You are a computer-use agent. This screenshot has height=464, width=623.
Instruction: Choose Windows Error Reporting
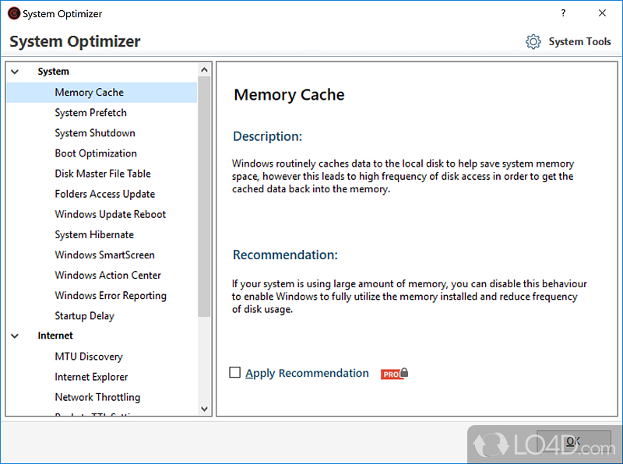coord(111,296)
